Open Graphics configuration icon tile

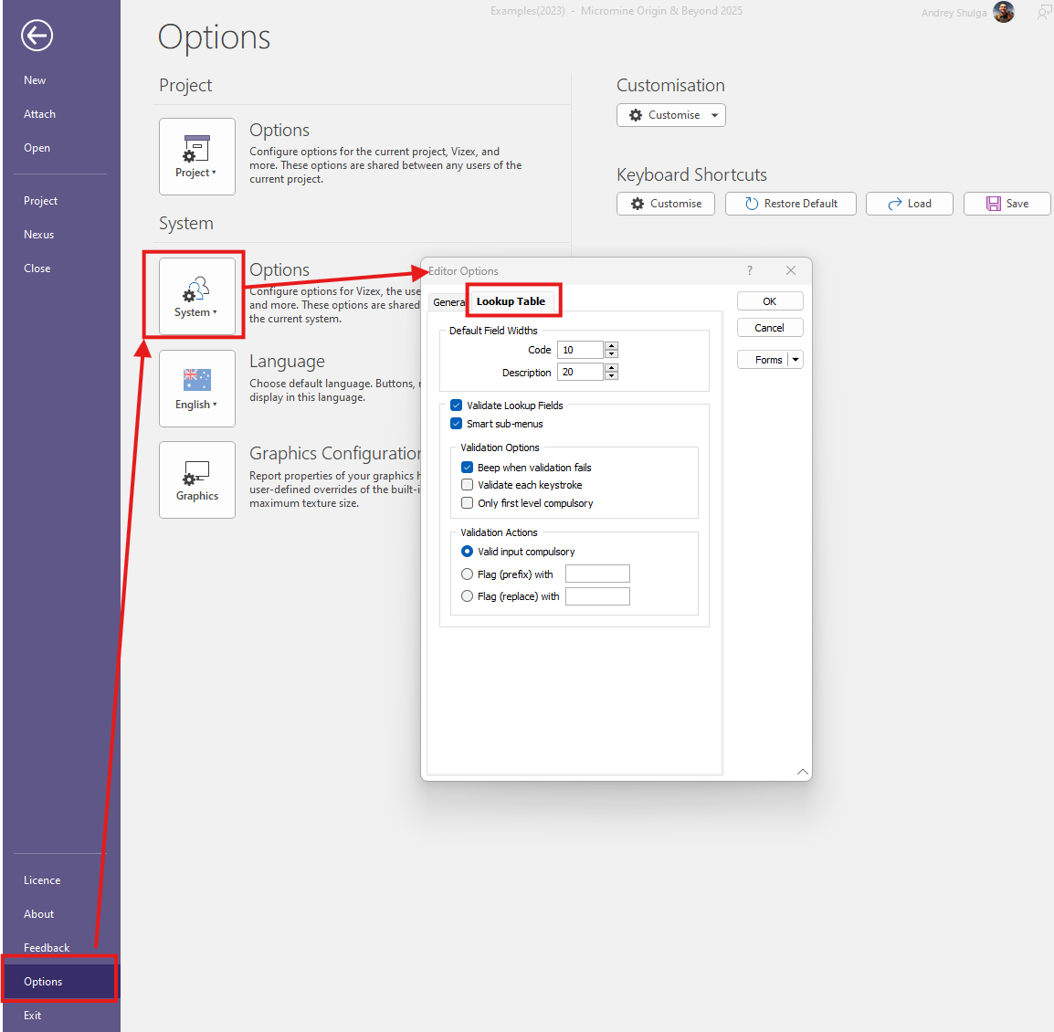[x=196, y=479]
